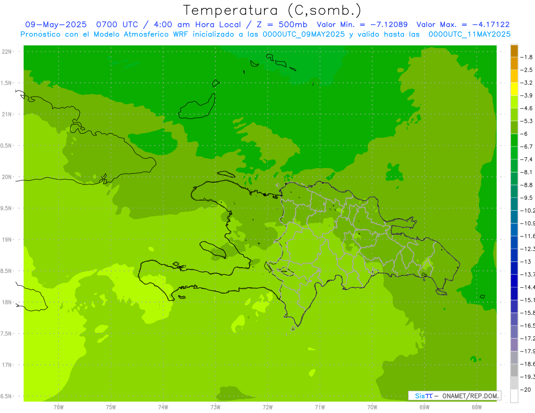This screenshot has width=535, height=413.
Task: Click the '20N' latitude label
Action: 7,177
